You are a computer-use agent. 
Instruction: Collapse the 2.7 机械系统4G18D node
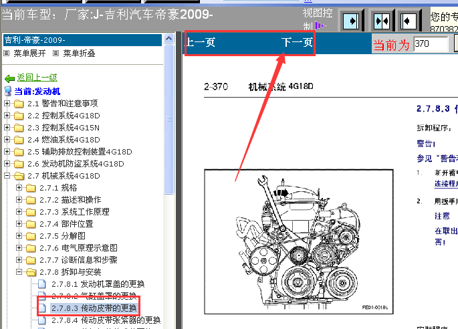[7, 175]
